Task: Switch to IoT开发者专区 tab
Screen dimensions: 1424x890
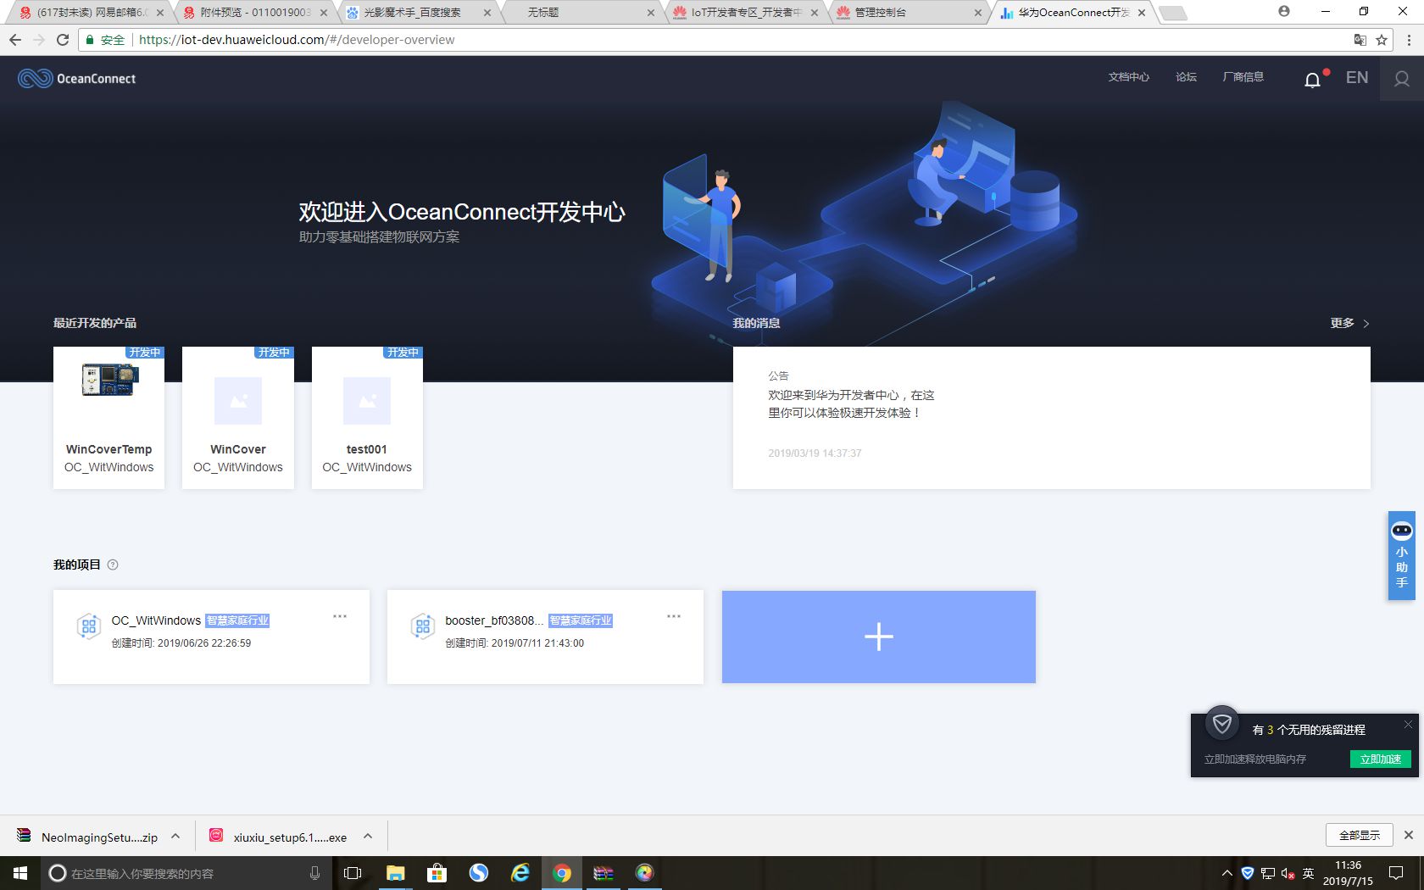Action: coord(746,13)
